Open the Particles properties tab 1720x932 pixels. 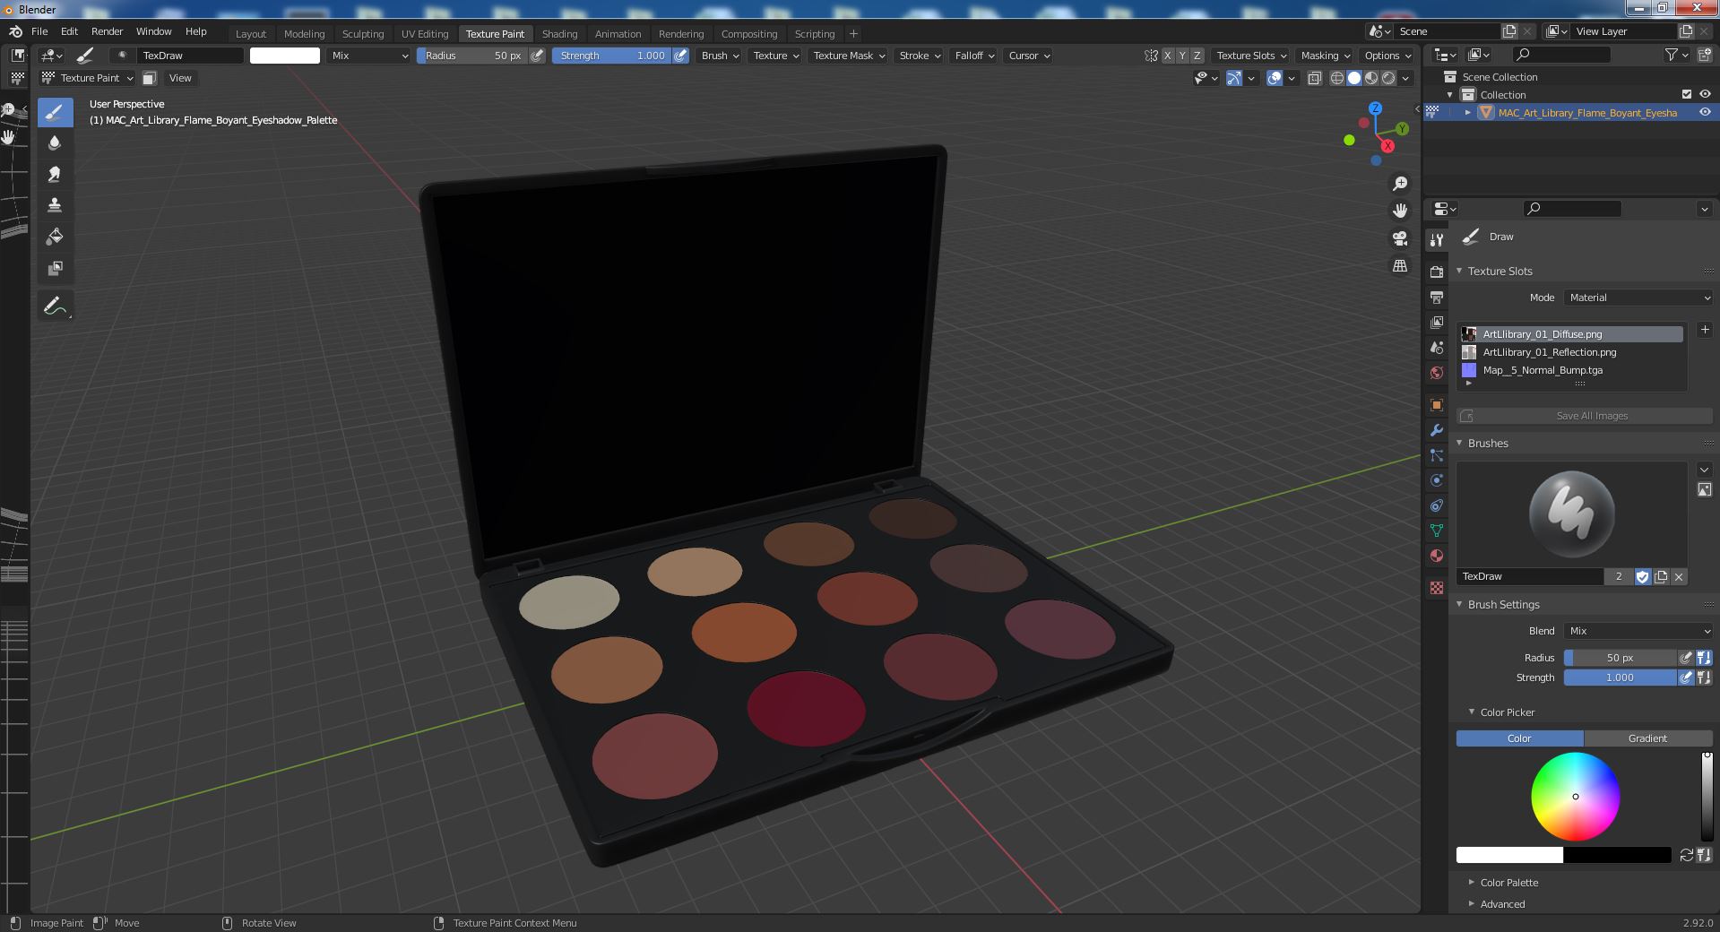click(x=1437, y=455)
